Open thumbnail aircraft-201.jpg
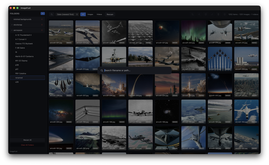269x165 pixels. pyautogui.click(x=246, y=85)
